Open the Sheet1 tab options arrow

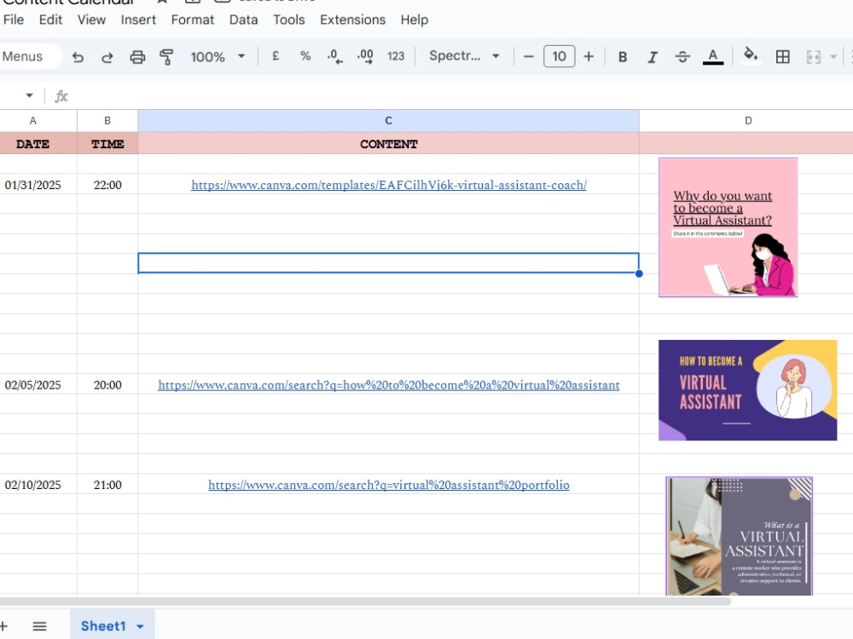[x=140, y=626]
